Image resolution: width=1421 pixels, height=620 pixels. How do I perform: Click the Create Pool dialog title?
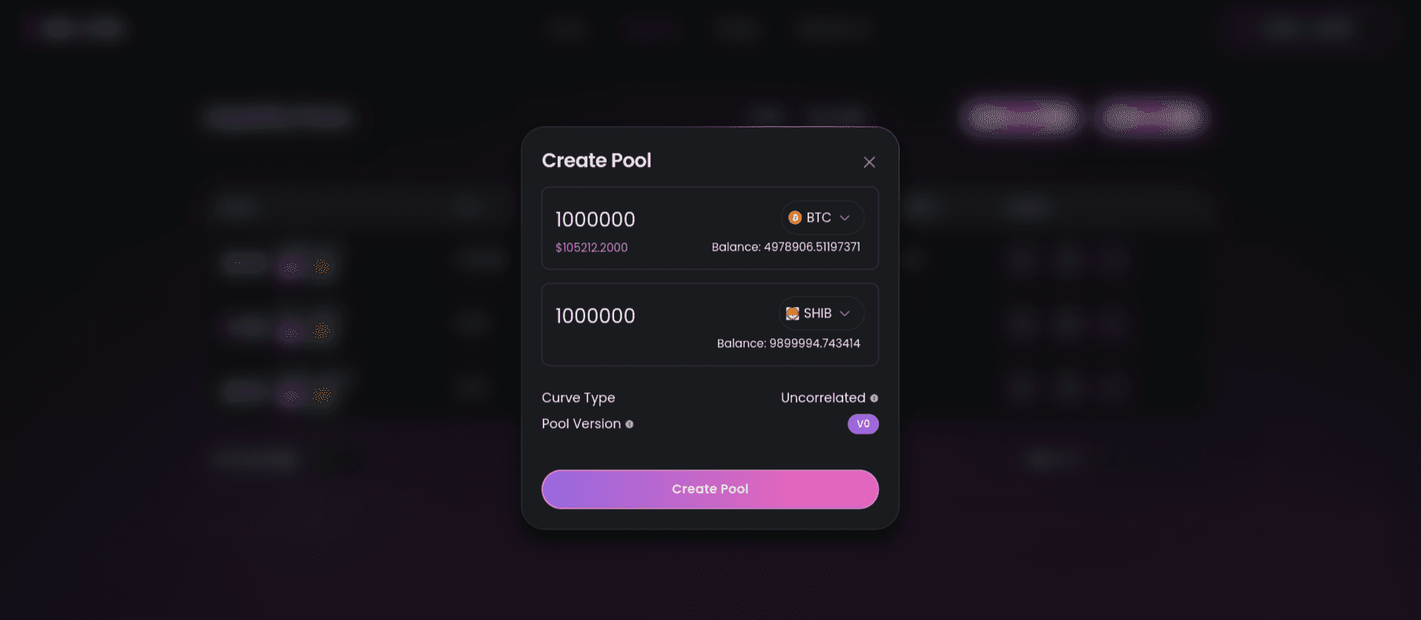[596, 160]
